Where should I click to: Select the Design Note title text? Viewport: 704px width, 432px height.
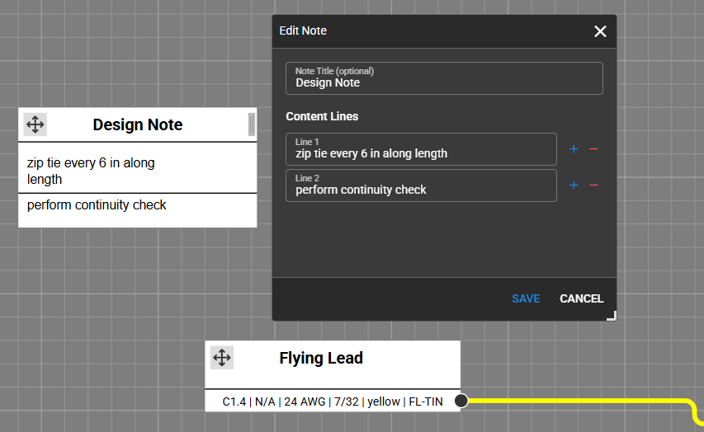(x=137, y=124)
